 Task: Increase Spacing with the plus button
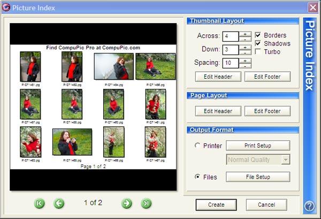click(245, 61)
